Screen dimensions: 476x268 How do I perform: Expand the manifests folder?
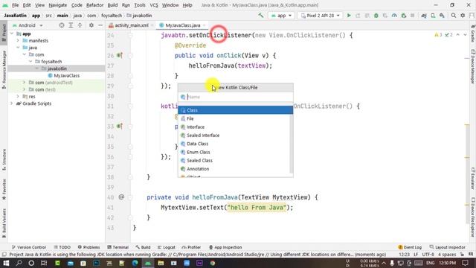[18, 40]
